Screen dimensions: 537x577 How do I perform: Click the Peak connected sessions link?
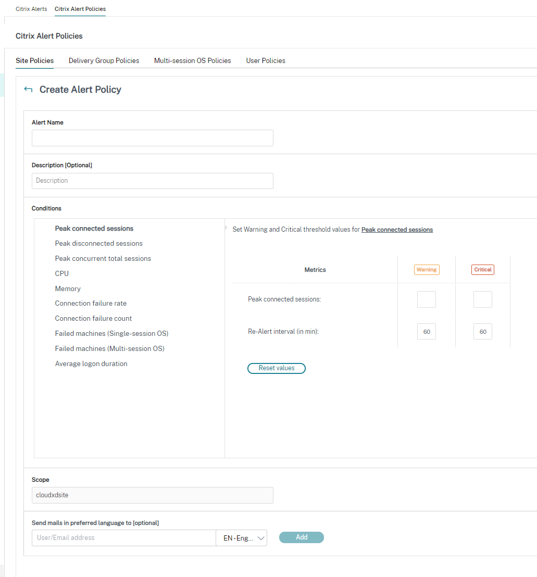[x=397, y=230]
